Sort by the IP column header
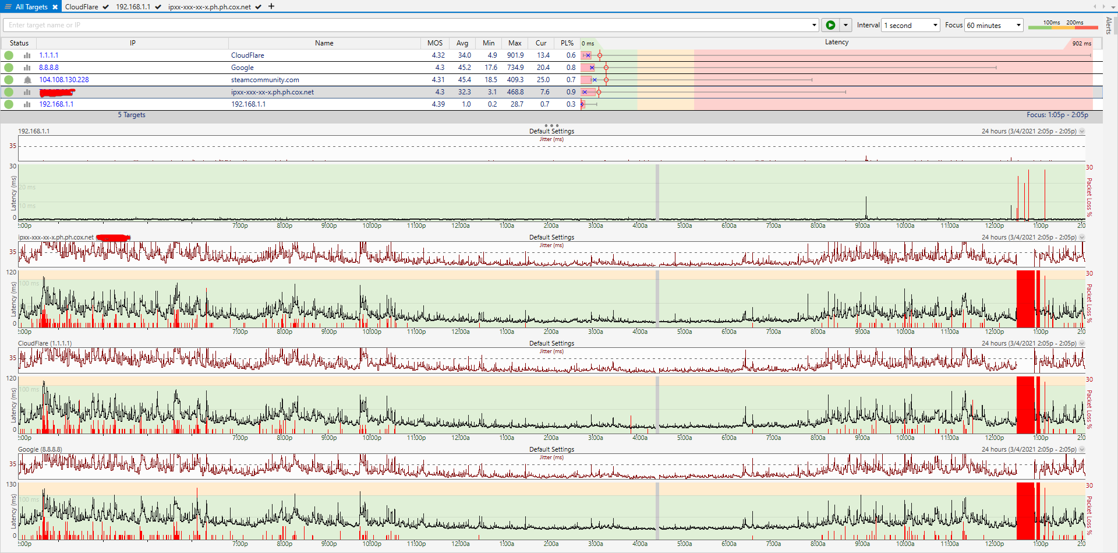Viewport: 1118px width, 553px height. 133,43
